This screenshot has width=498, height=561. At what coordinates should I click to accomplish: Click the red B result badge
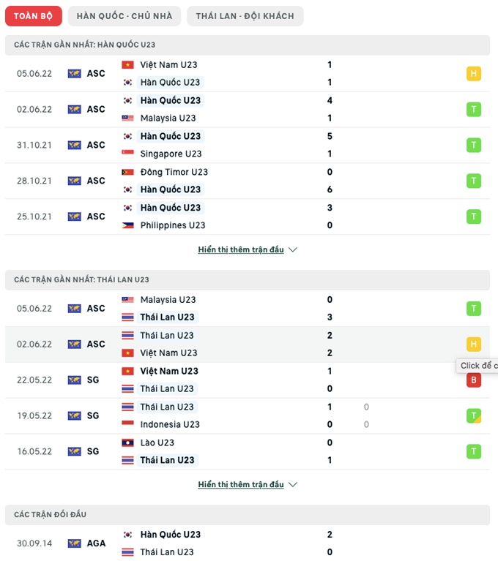coord(474,380)
